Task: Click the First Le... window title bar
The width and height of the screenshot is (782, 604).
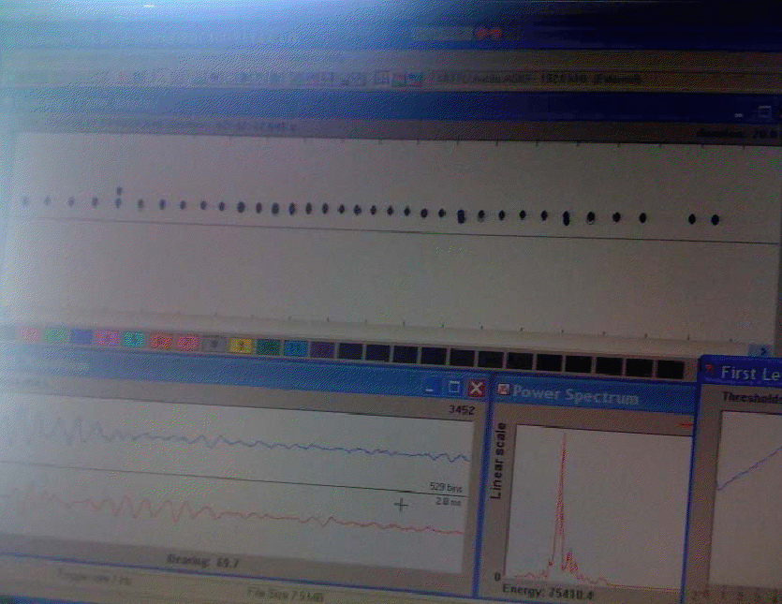Action: coord(749,373)
